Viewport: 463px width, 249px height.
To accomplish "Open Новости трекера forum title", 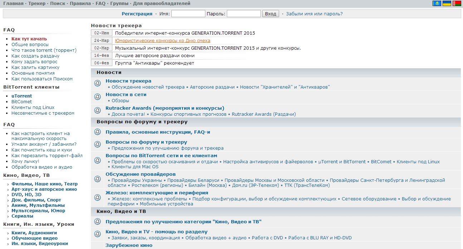I will [x=128, y=81].
